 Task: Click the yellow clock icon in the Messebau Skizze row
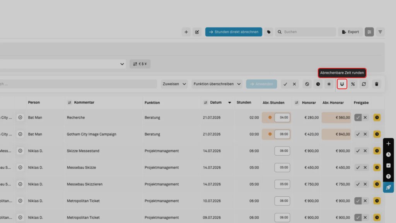377,167
